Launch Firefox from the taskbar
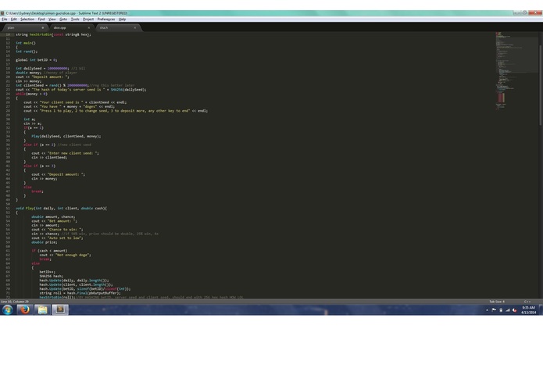This screenshot has width=543, height=386. pos(25,309)
